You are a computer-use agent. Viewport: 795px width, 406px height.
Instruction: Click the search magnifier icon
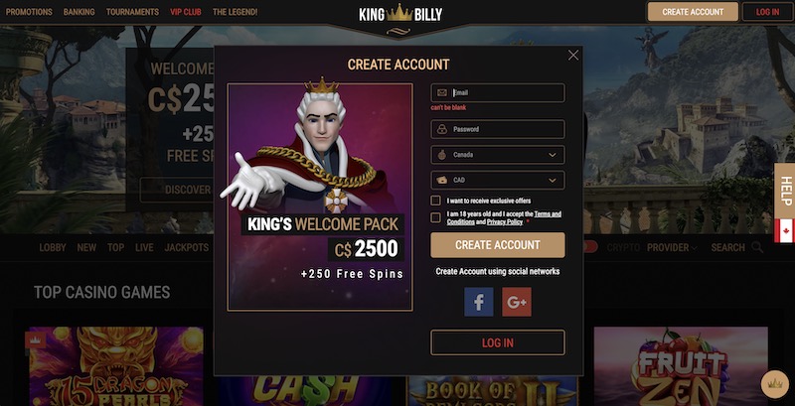[757, 247]
